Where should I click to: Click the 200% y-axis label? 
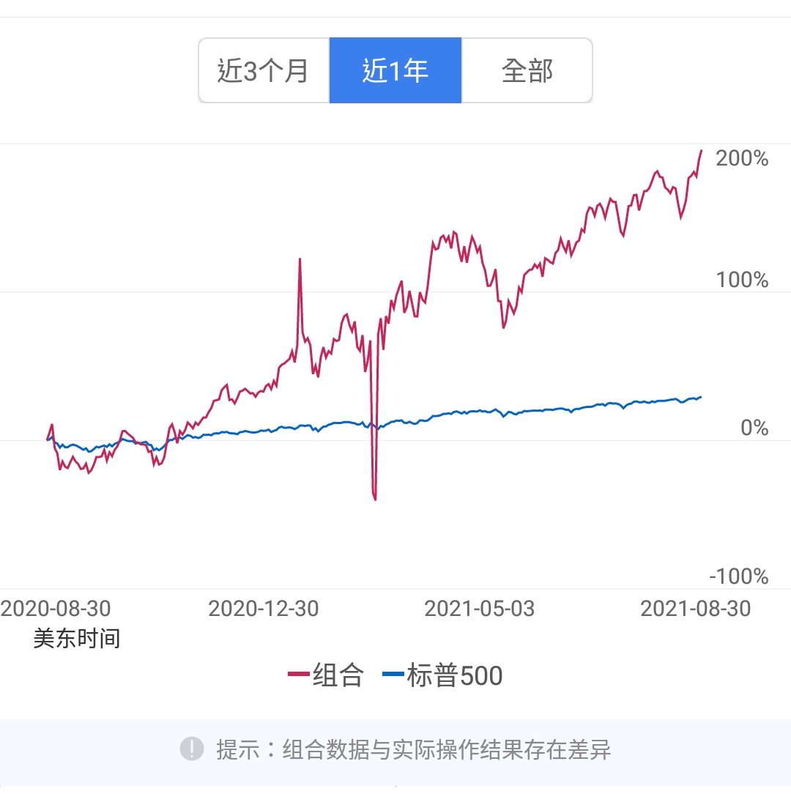pyautogui.click(x=742, y=158)
